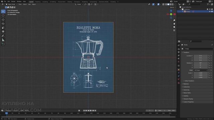Click the Location X value field
The image size is (214, 120).
coord(201,56)
